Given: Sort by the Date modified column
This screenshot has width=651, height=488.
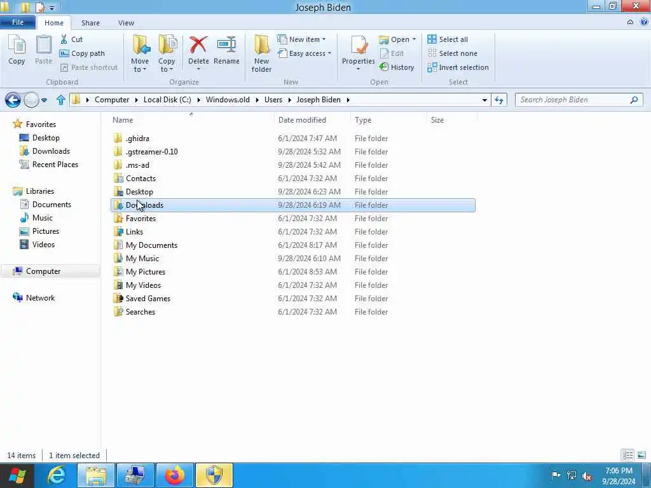Looking at the screenshot, I should (302, 120).
